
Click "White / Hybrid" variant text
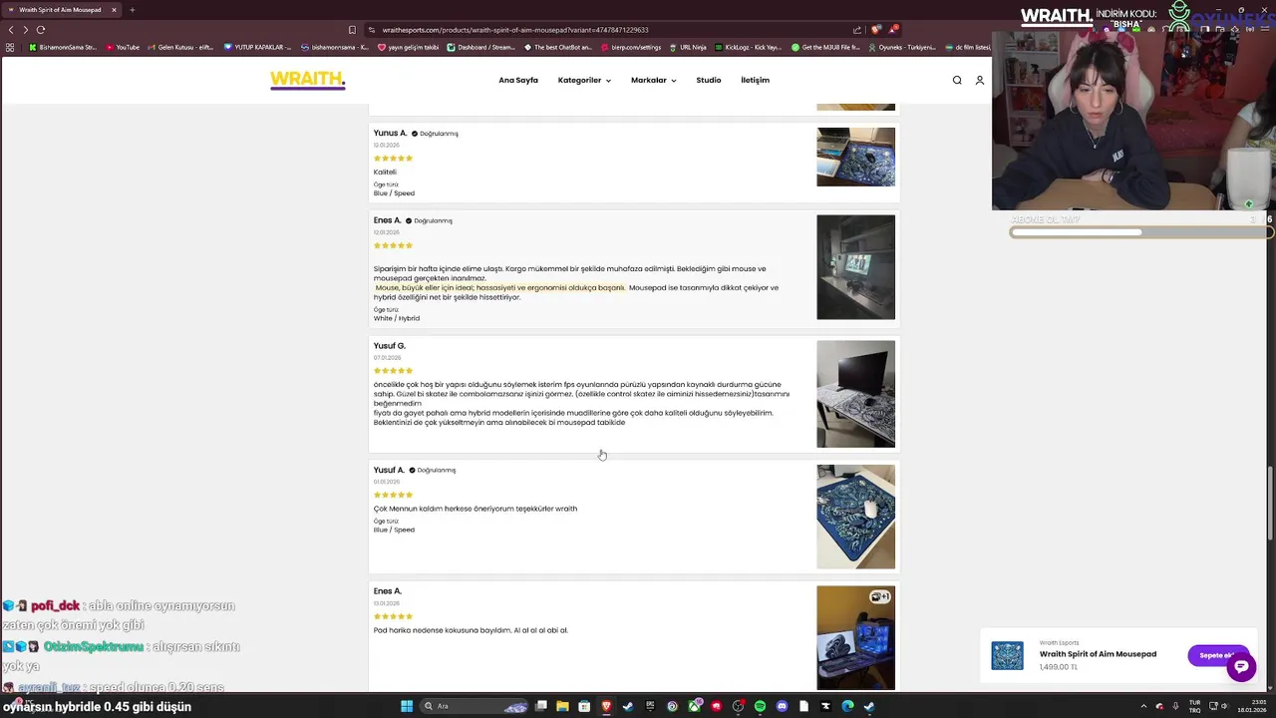coord(397,318)
